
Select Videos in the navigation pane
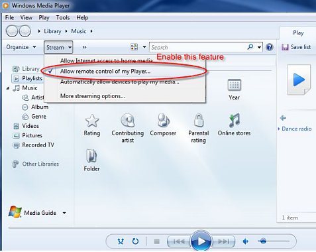[30, 126]
